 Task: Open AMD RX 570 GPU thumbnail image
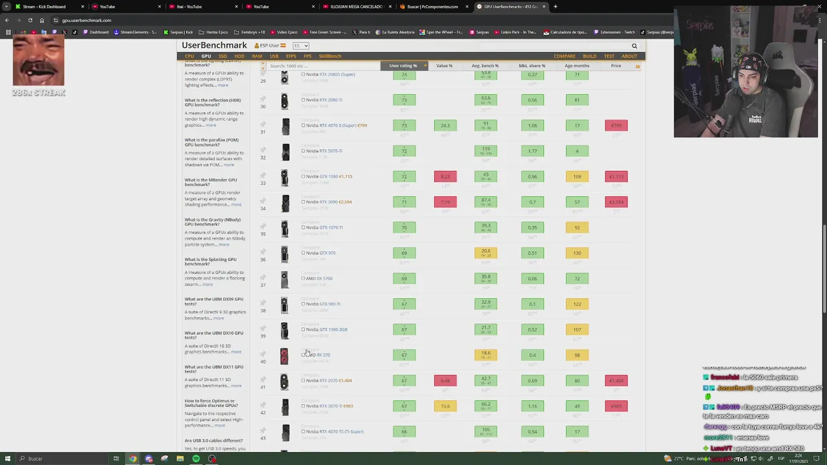[x=284, y=356]
